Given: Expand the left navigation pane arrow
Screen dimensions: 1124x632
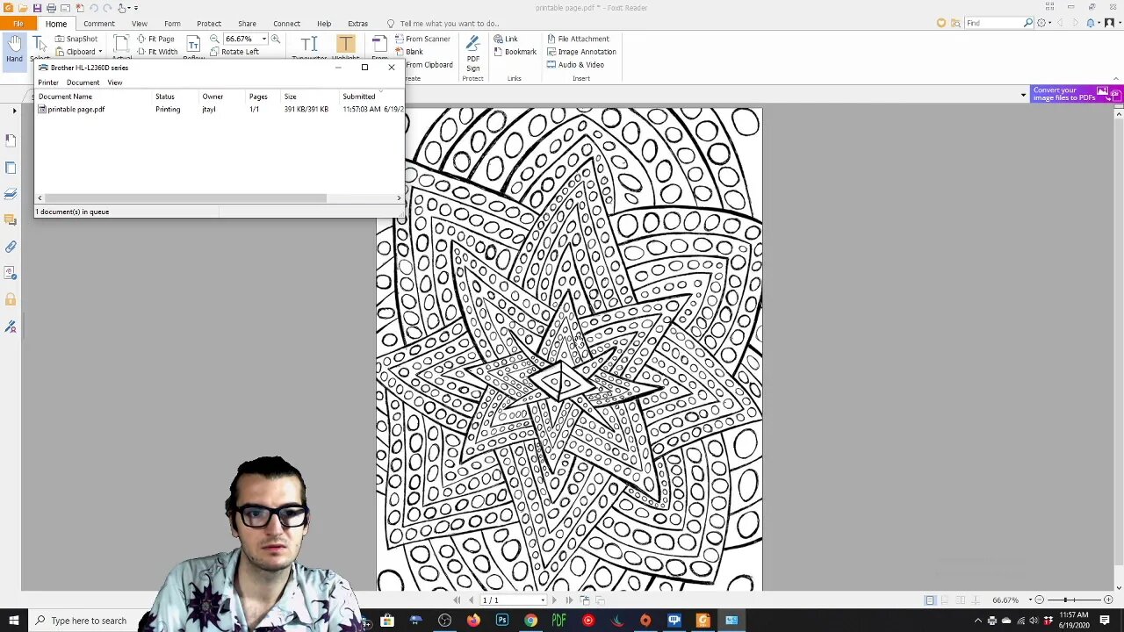Looking at the screenshot, I should click(x=14, y=111).
